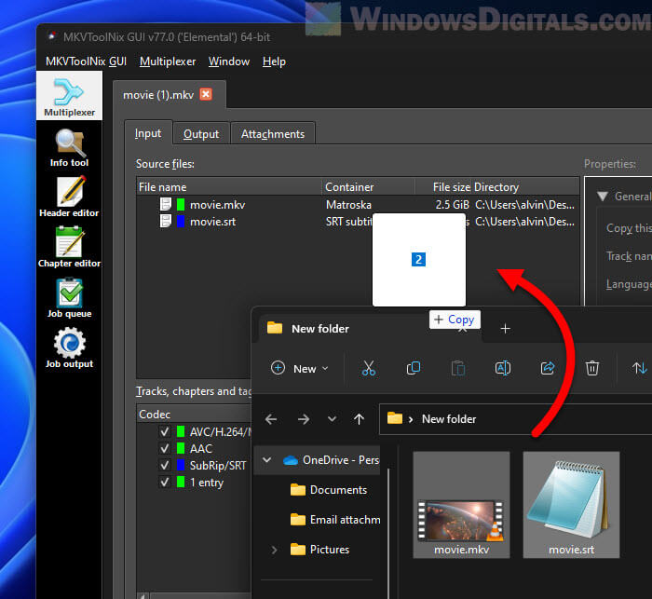
Task: Click the green swatch next to movie.mkv
Action: [x=181, y=204]
